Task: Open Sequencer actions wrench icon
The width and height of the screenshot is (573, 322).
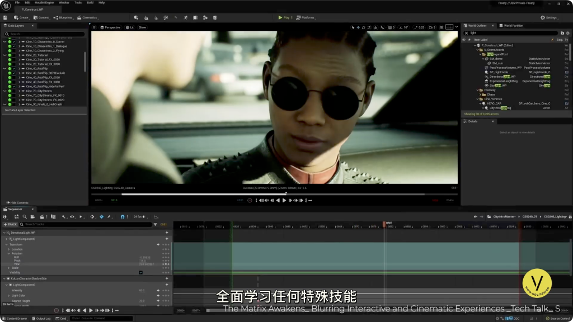Action: (x=64, y=217)
